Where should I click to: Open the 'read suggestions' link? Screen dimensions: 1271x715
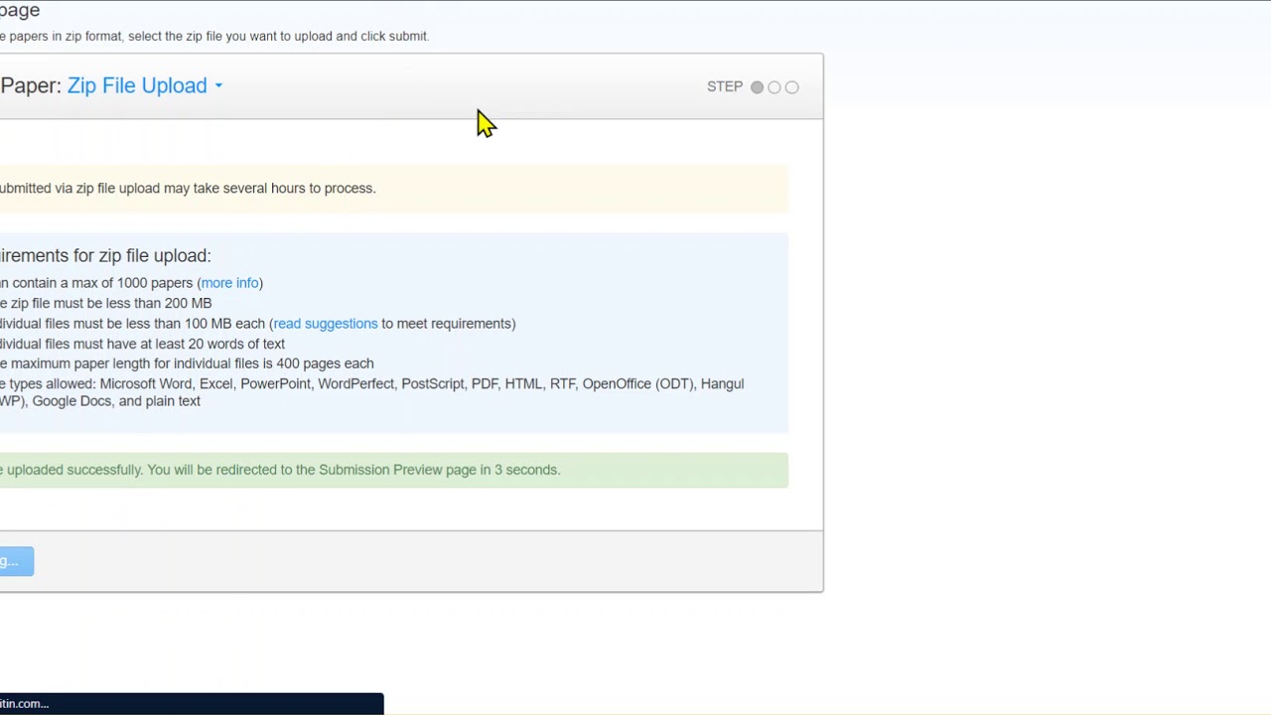pos(326,324)
